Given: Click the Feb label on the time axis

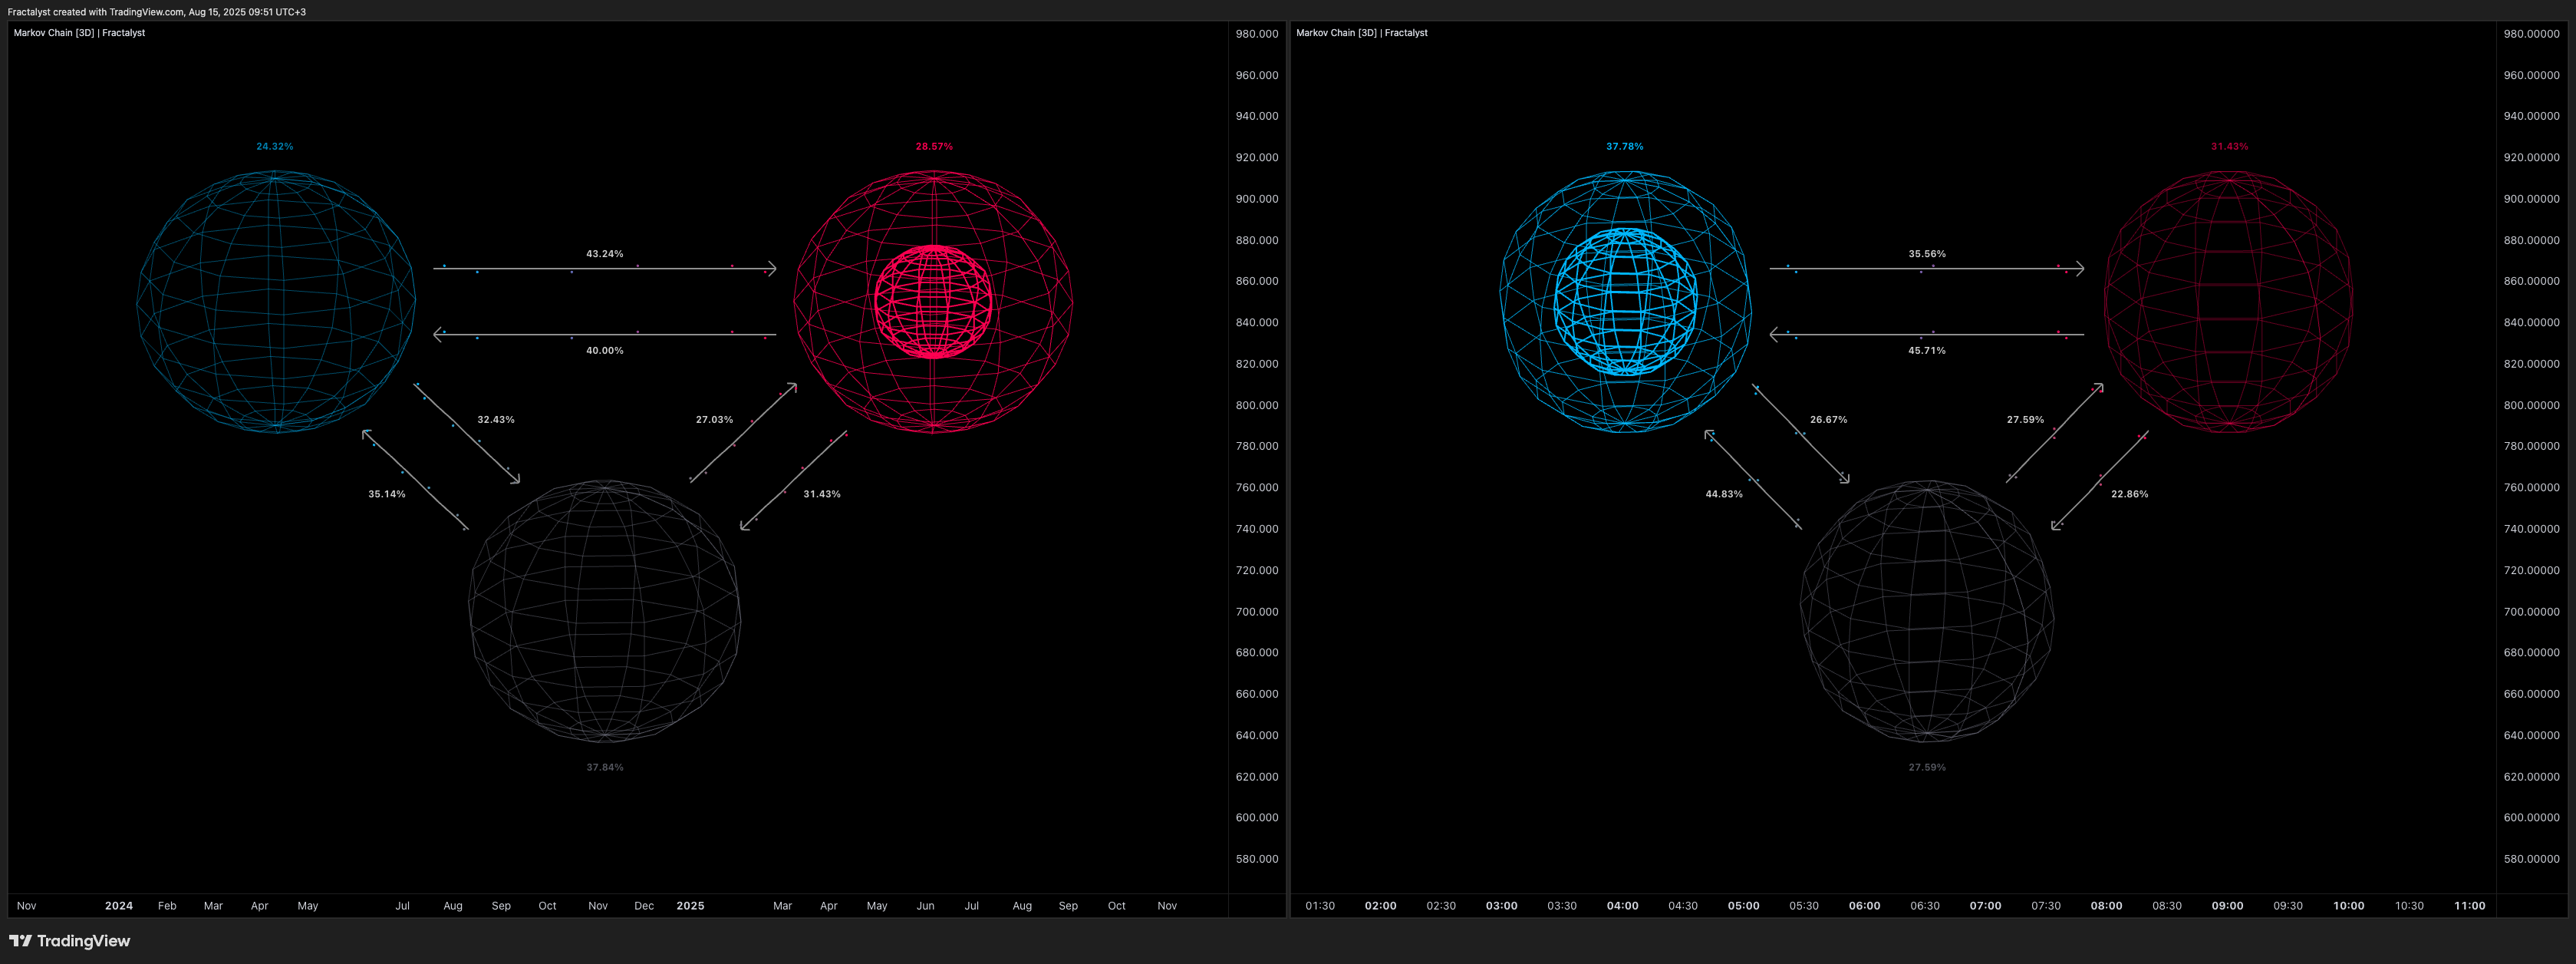Looking at the screenshot, I should point(167,906).
